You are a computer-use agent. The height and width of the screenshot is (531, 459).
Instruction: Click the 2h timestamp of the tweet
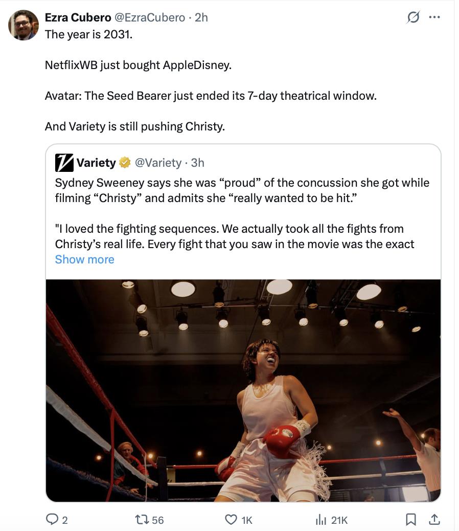[201, 17]
